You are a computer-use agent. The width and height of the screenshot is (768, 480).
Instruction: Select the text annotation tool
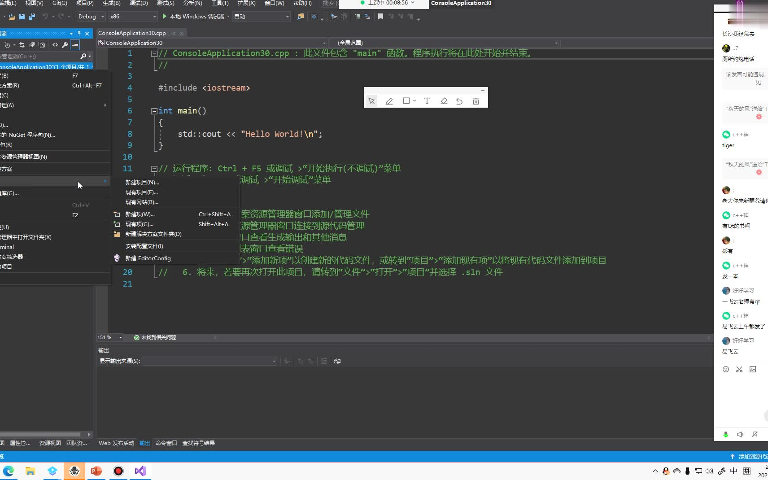click(x=427, y=101)
